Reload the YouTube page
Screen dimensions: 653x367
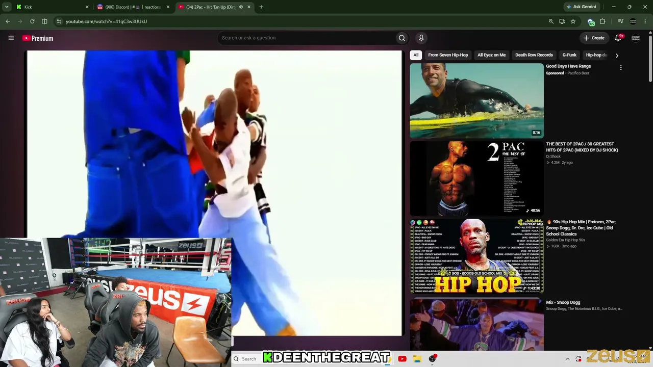click(x=32, y=21)
